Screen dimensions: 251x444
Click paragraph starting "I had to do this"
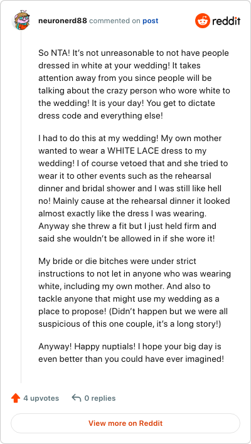pyautogui.click(x=134, y=188)
